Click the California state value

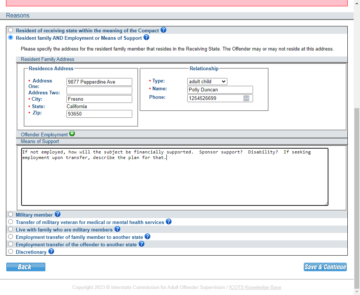[x=77, y=107]
